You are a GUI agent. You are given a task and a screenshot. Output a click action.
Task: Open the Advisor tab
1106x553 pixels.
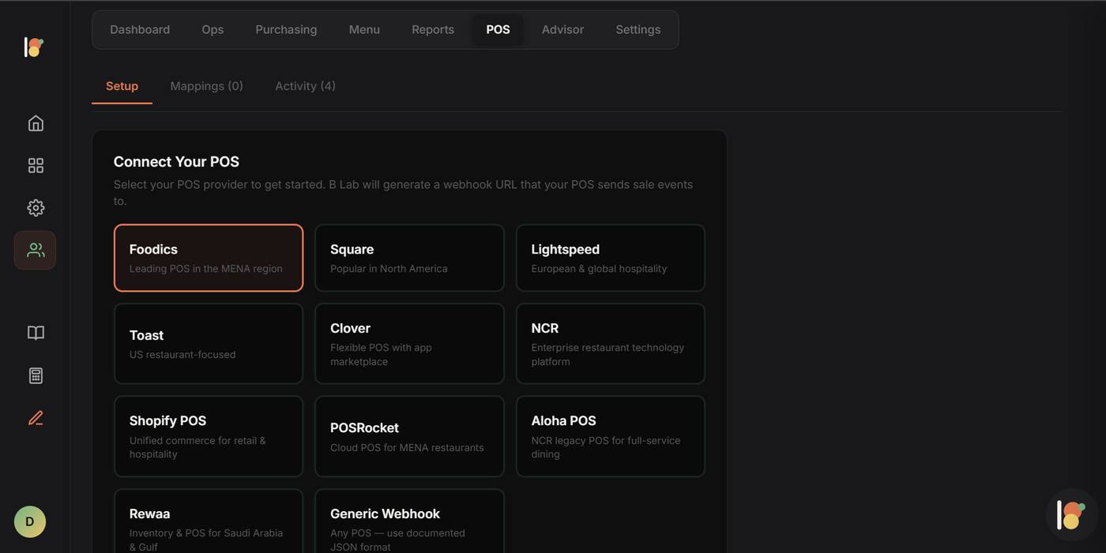[562, 30]
